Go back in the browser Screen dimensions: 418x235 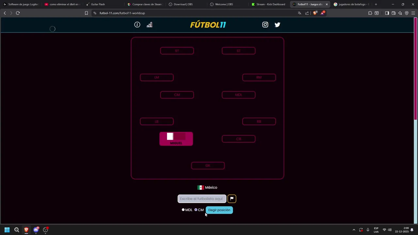point(5,13)
